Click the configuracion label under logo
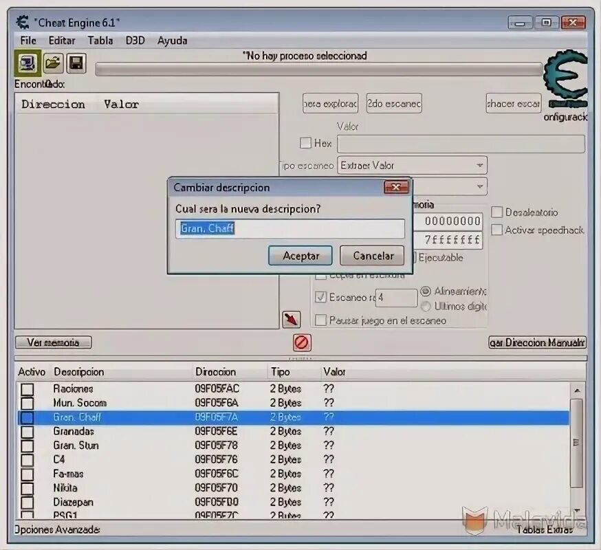This screenshot has height=550, width=601. 565,117
